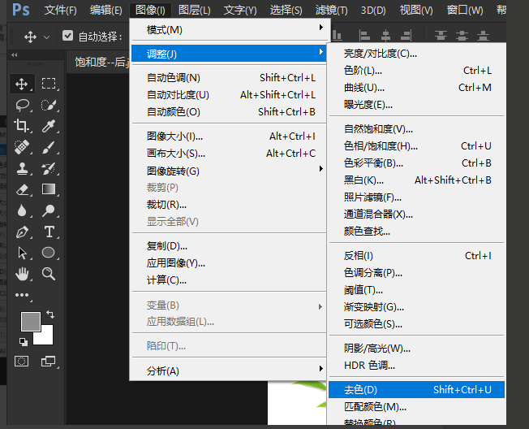Open the 图层(L) menu
The image size is (529, 429).
click(195, 10)
